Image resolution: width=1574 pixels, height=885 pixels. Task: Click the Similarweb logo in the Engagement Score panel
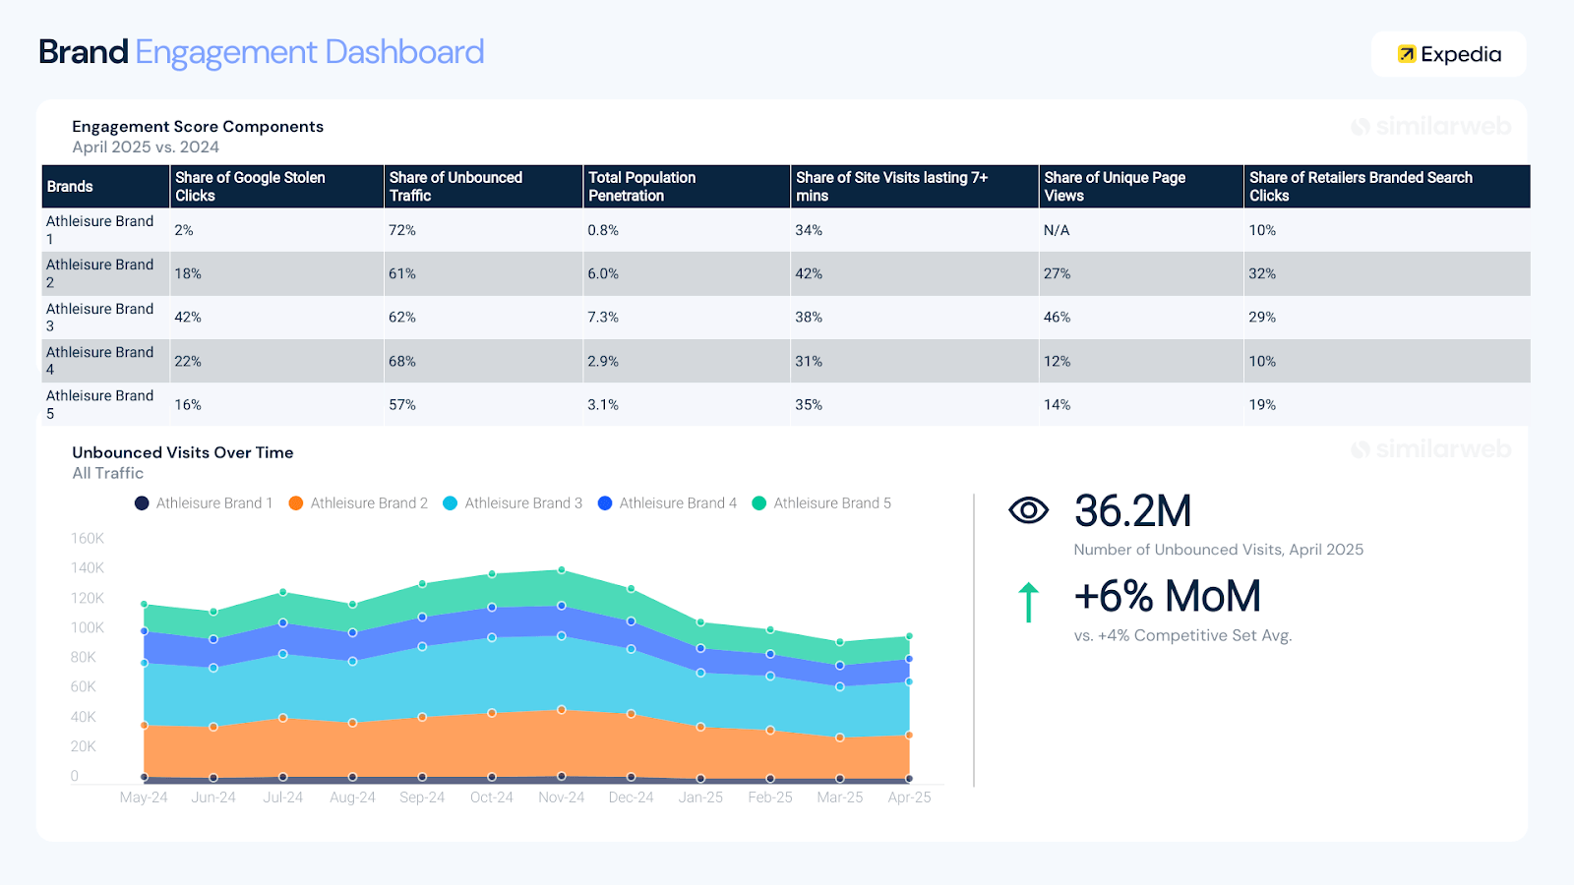click(1431, 126)
